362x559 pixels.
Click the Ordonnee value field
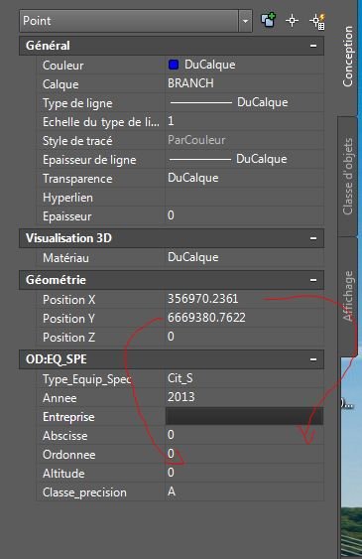[245, 454]
